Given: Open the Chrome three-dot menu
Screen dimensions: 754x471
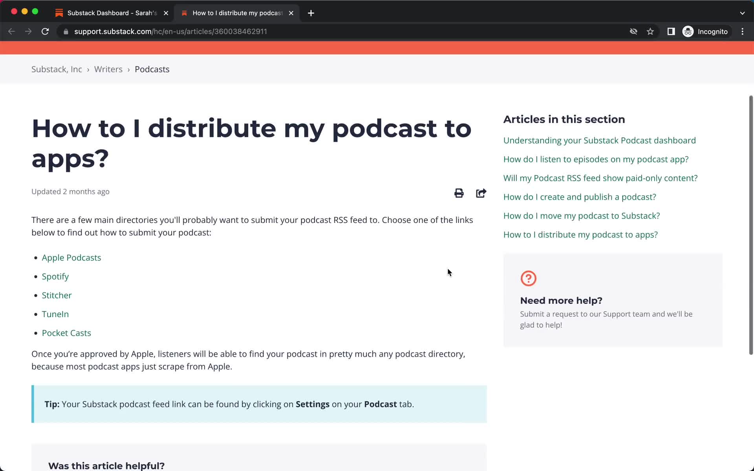Looking at the screenshot, I should (x=742, y=31).
